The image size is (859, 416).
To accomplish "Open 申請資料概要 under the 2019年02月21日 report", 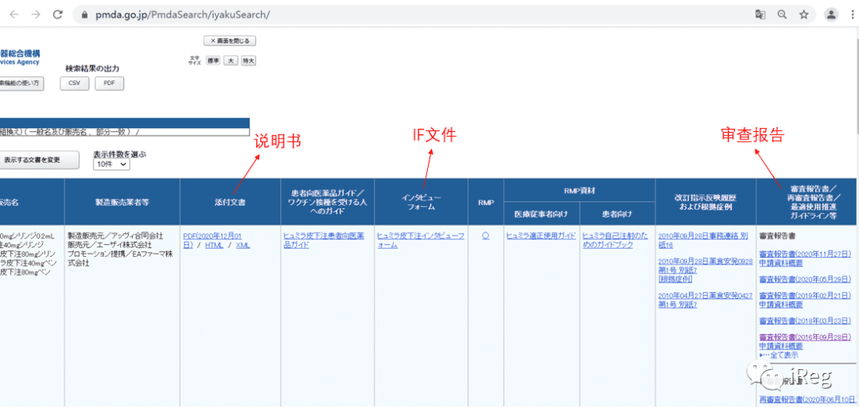I will [x=781, y=304].
